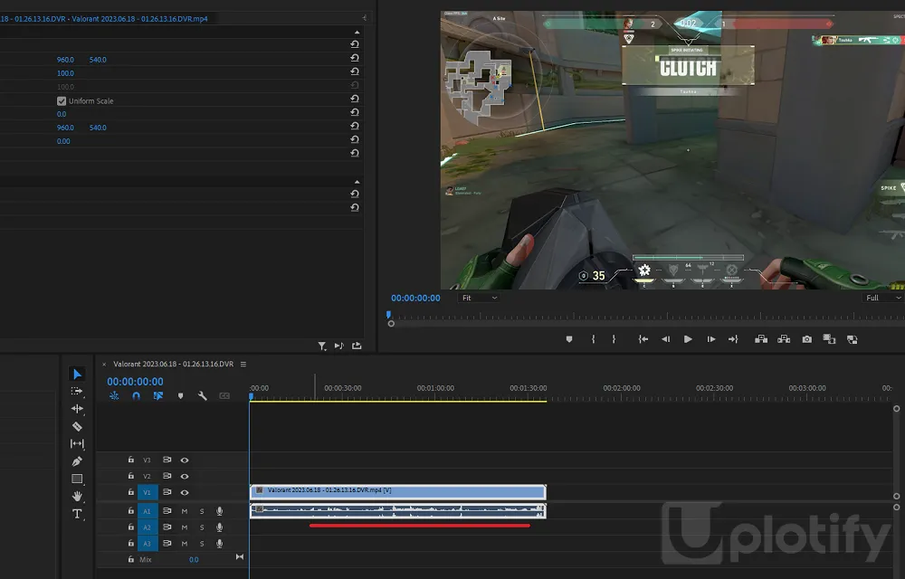Reset the Uniform Scale row parameter
The width and height of the screenshot is (905, 579).
(x=355, y=100)
